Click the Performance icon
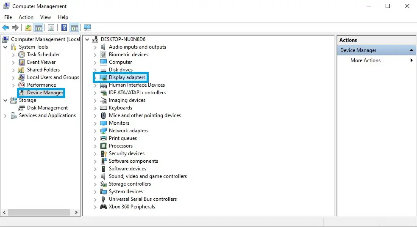This screenshot has height=227, width=417. point(22,85)
